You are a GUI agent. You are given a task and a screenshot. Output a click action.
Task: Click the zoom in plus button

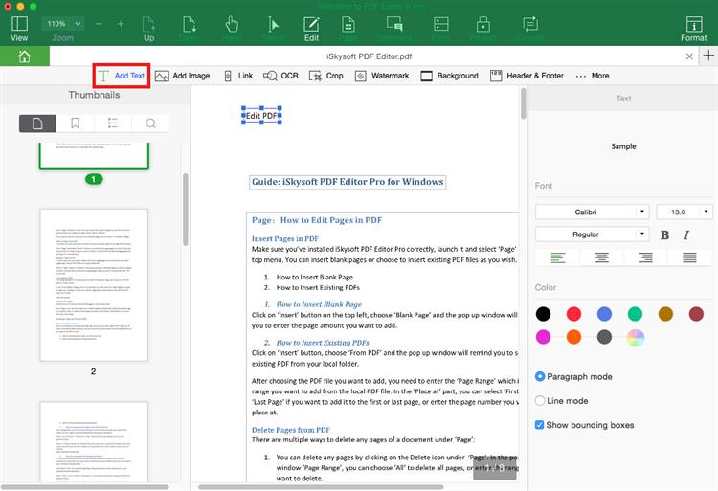tap(121, 24)
